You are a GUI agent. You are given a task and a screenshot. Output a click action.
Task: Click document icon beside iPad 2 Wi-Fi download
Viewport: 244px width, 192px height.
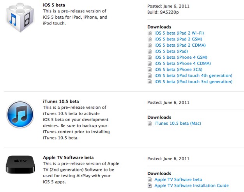coord(150,33)
